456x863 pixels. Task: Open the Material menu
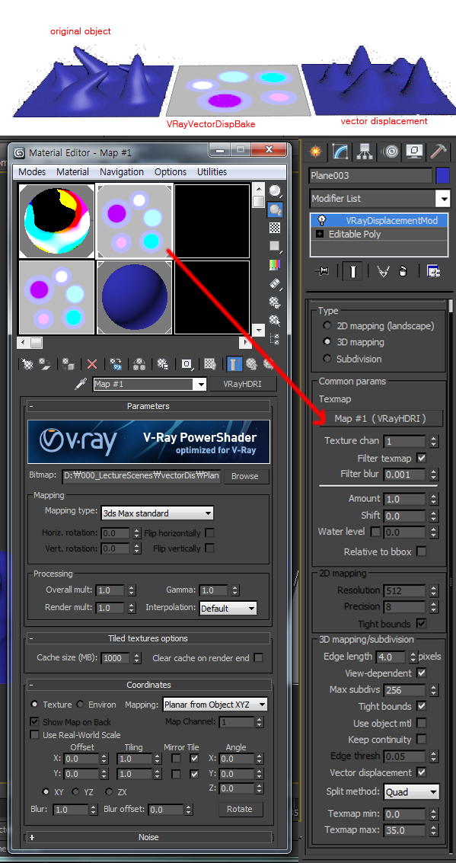tap(72, 171)
